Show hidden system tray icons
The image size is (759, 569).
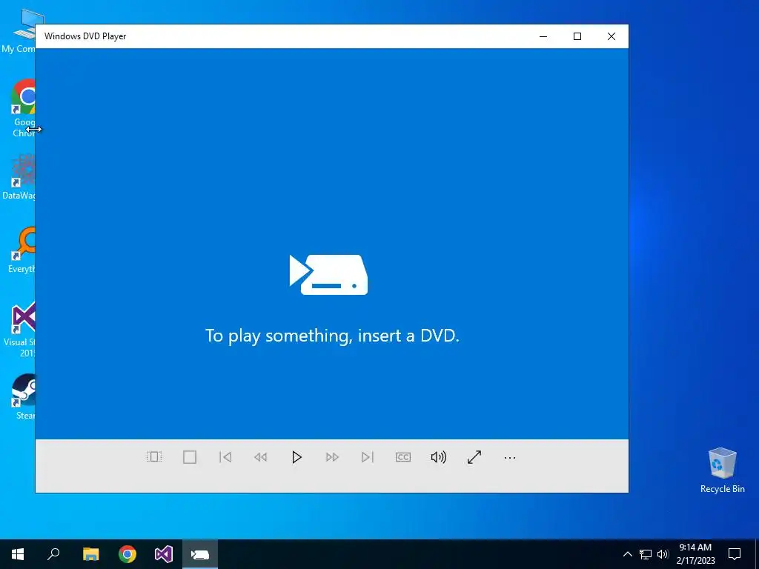tap(627, 554)
